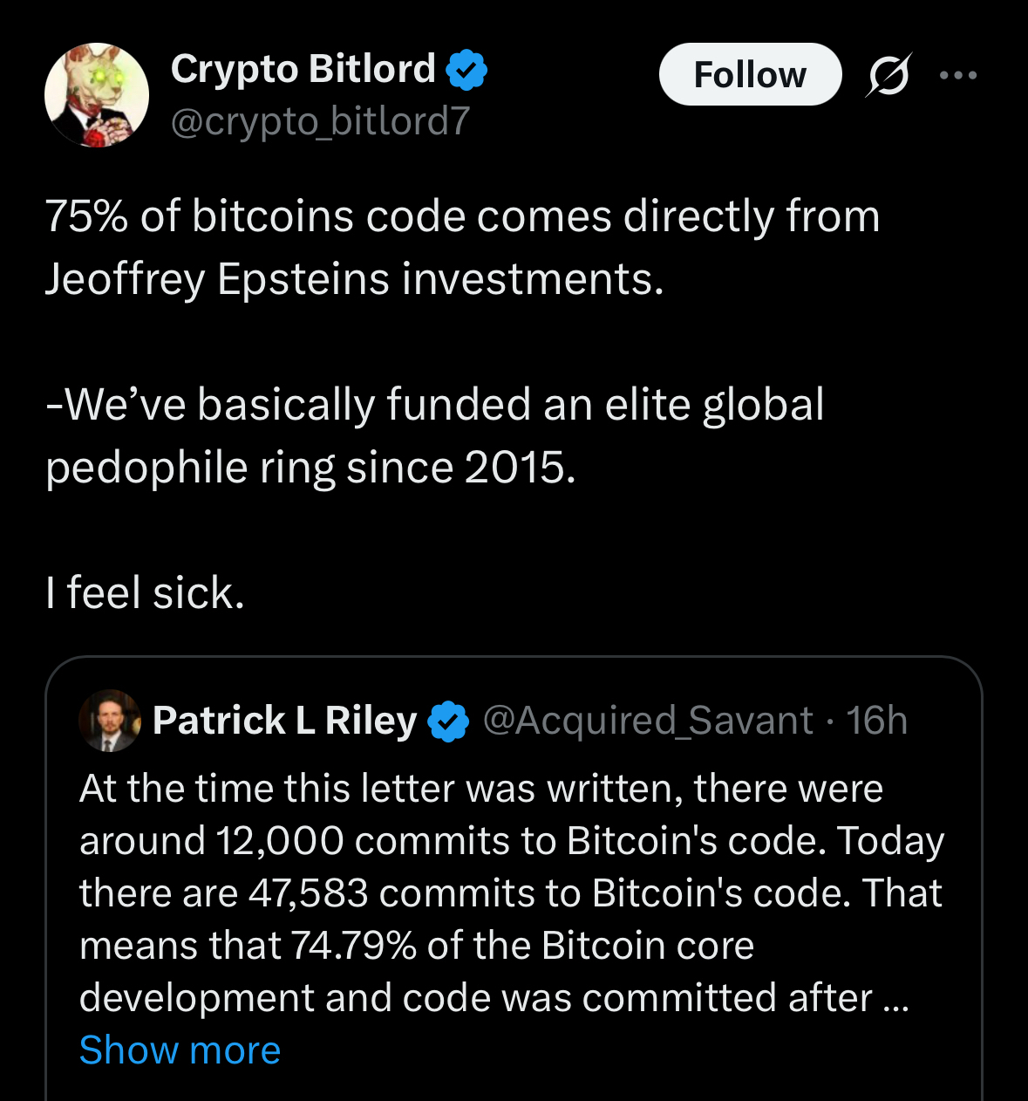This screenshot has height=1101, width=1028.
Task: Tap the 'I feel sick.' line
Action: [145, 593]
